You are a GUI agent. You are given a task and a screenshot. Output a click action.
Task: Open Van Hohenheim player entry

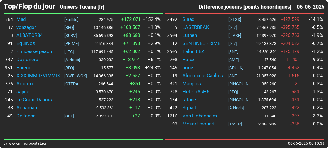pos(200,116)
